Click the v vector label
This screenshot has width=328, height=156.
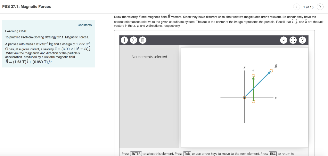click(x=254, y=70)
